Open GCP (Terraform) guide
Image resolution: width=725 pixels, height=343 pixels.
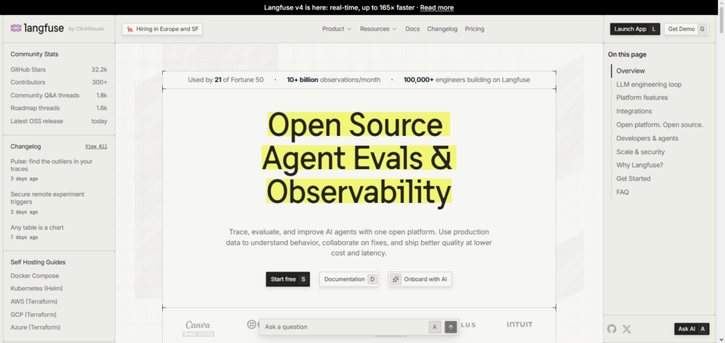click(33, 315)
